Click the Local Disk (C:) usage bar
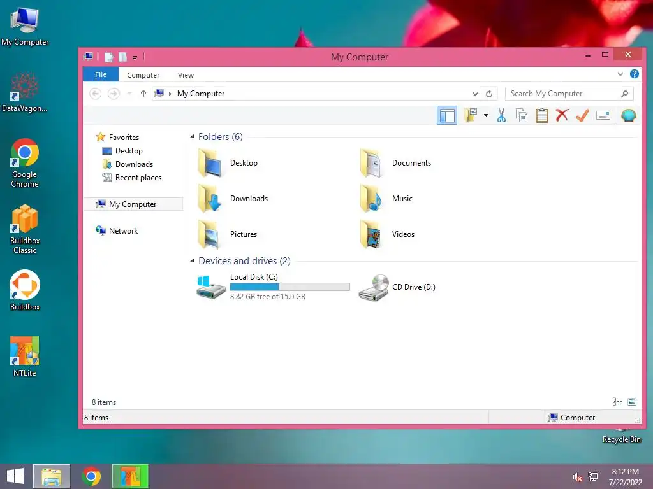This screenshot has height=489, width=653. [x=290, y=287]
